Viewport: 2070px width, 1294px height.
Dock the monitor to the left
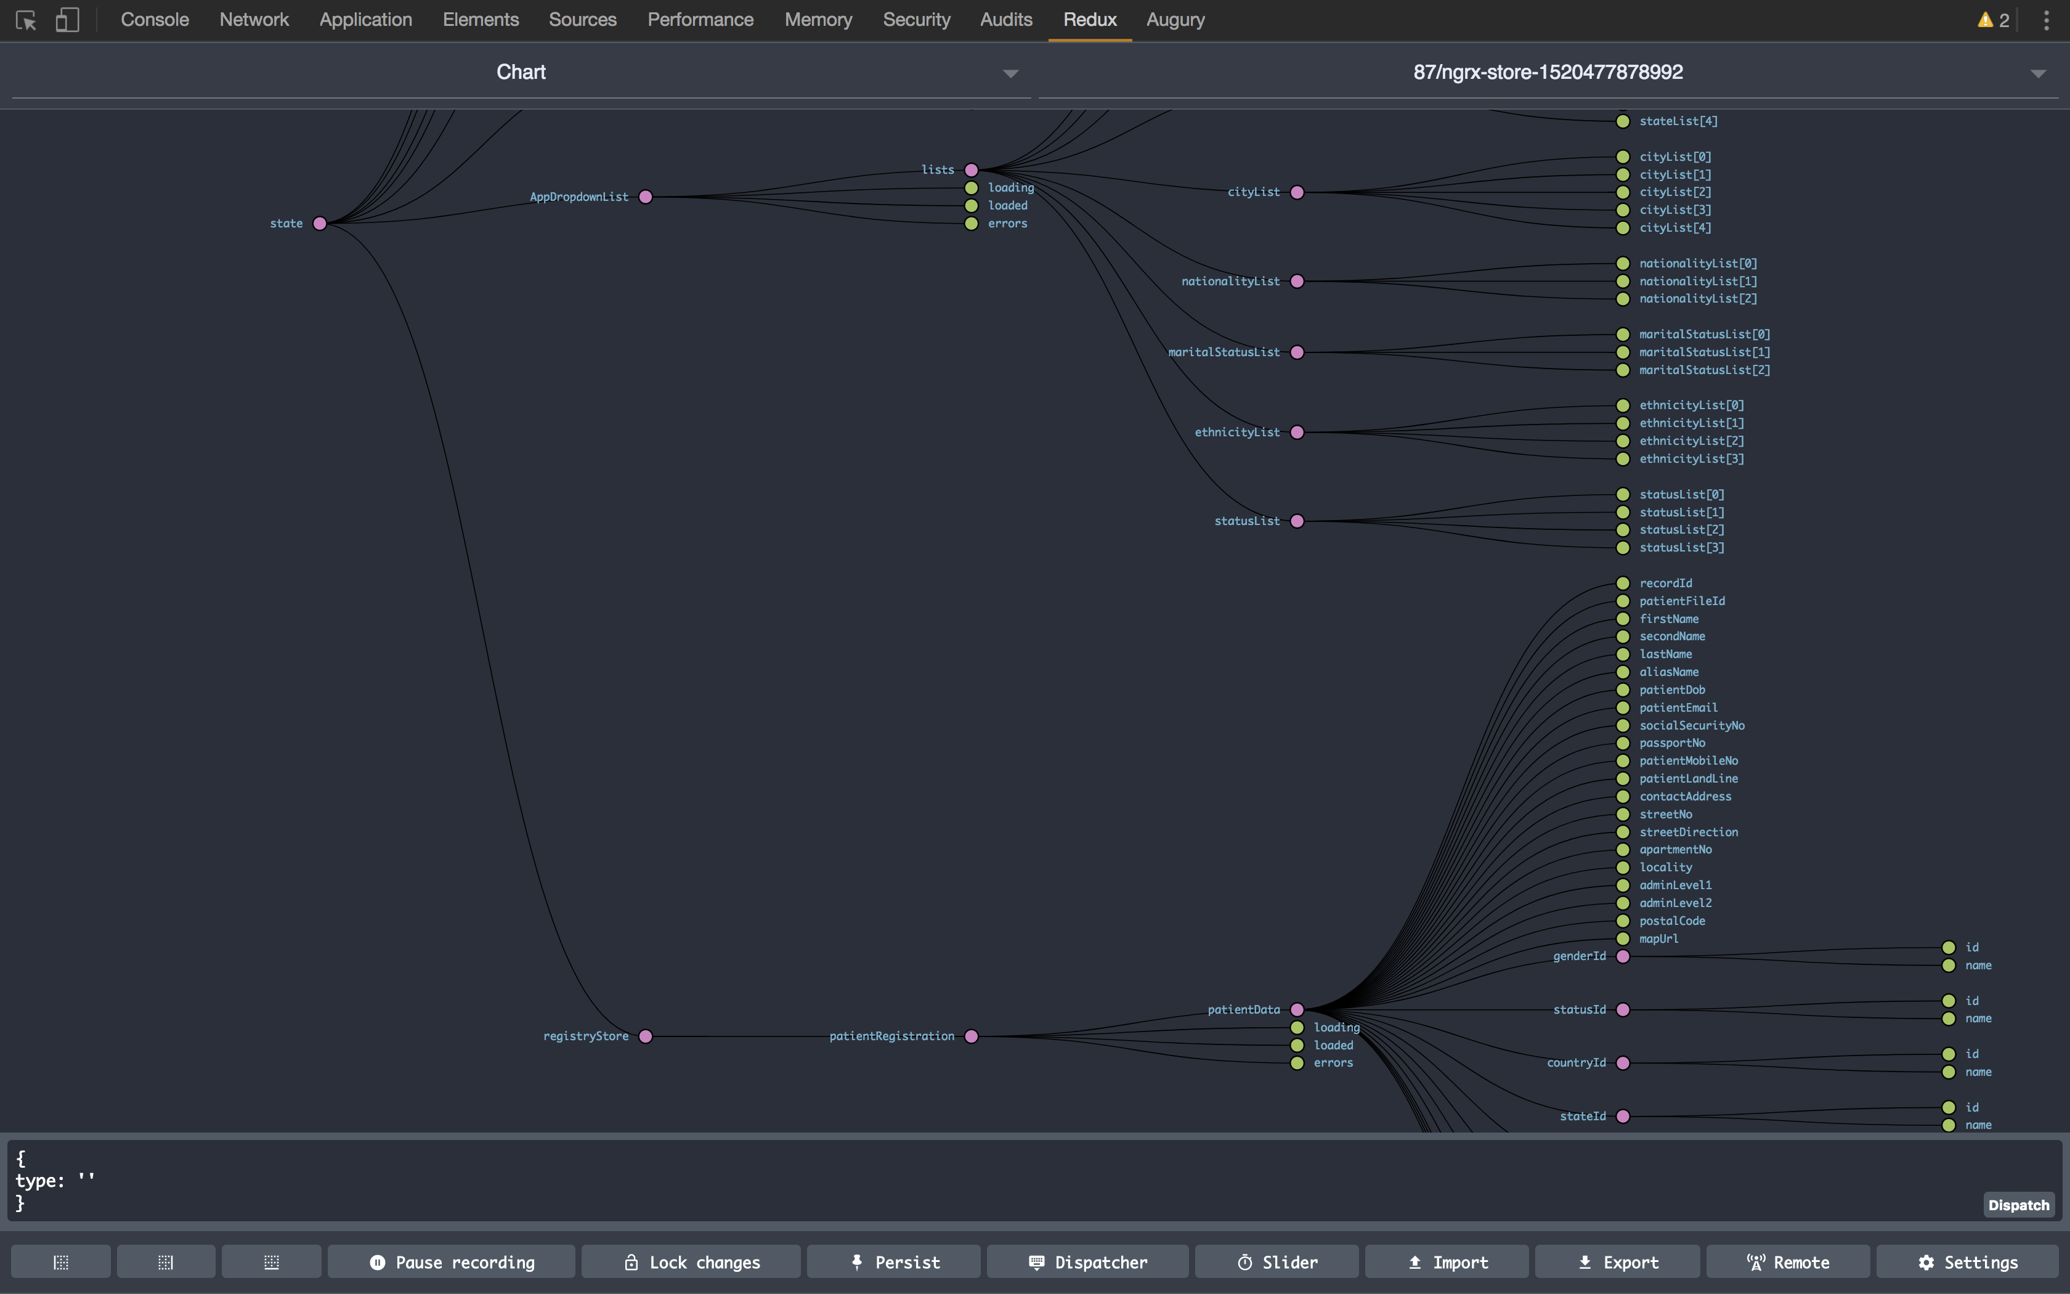coord(61,1261)
